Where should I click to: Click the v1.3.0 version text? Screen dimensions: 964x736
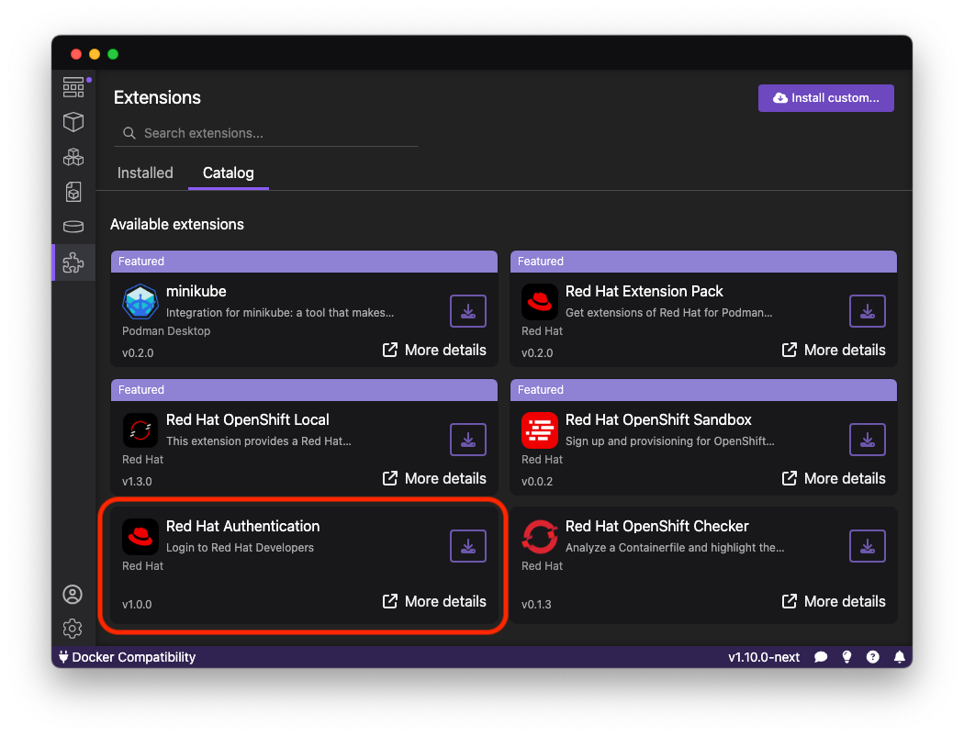[137, 482]
